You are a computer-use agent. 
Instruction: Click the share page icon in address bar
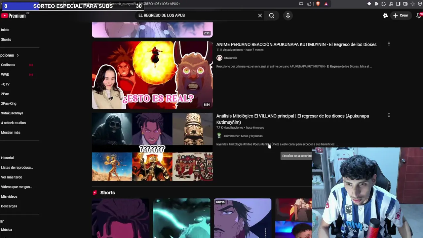pos(309,4)
